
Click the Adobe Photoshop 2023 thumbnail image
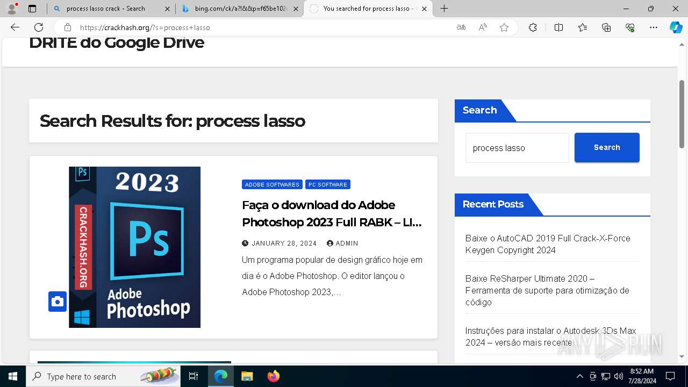[134, 247]
